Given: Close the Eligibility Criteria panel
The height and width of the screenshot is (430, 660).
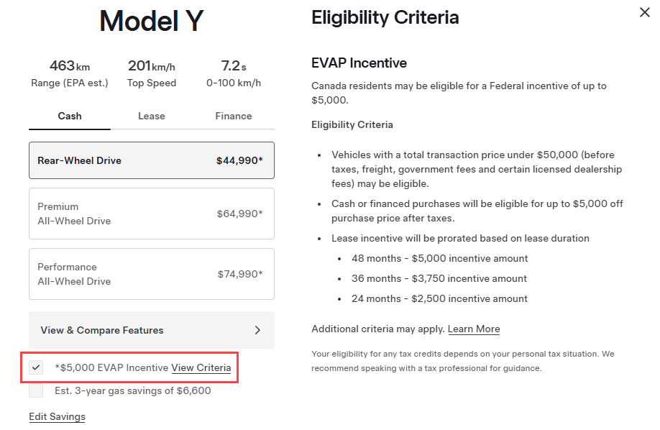Looking at the screenshot, I should (x=644, y=12).
